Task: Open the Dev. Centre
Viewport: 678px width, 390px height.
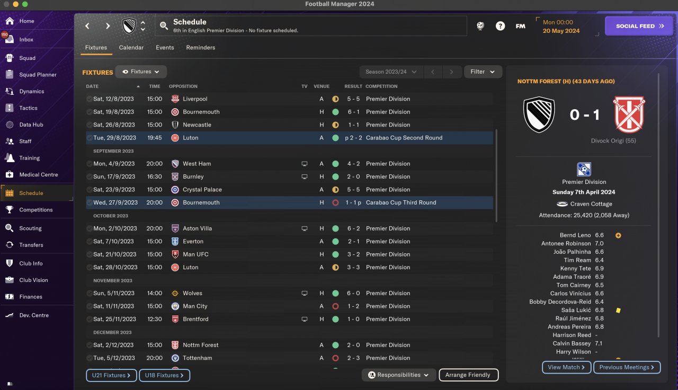Action: point(34,315)
